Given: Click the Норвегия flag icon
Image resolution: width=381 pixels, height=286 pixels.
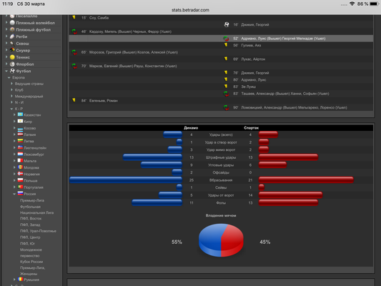Looking at the screenshot, I should 20,174.
